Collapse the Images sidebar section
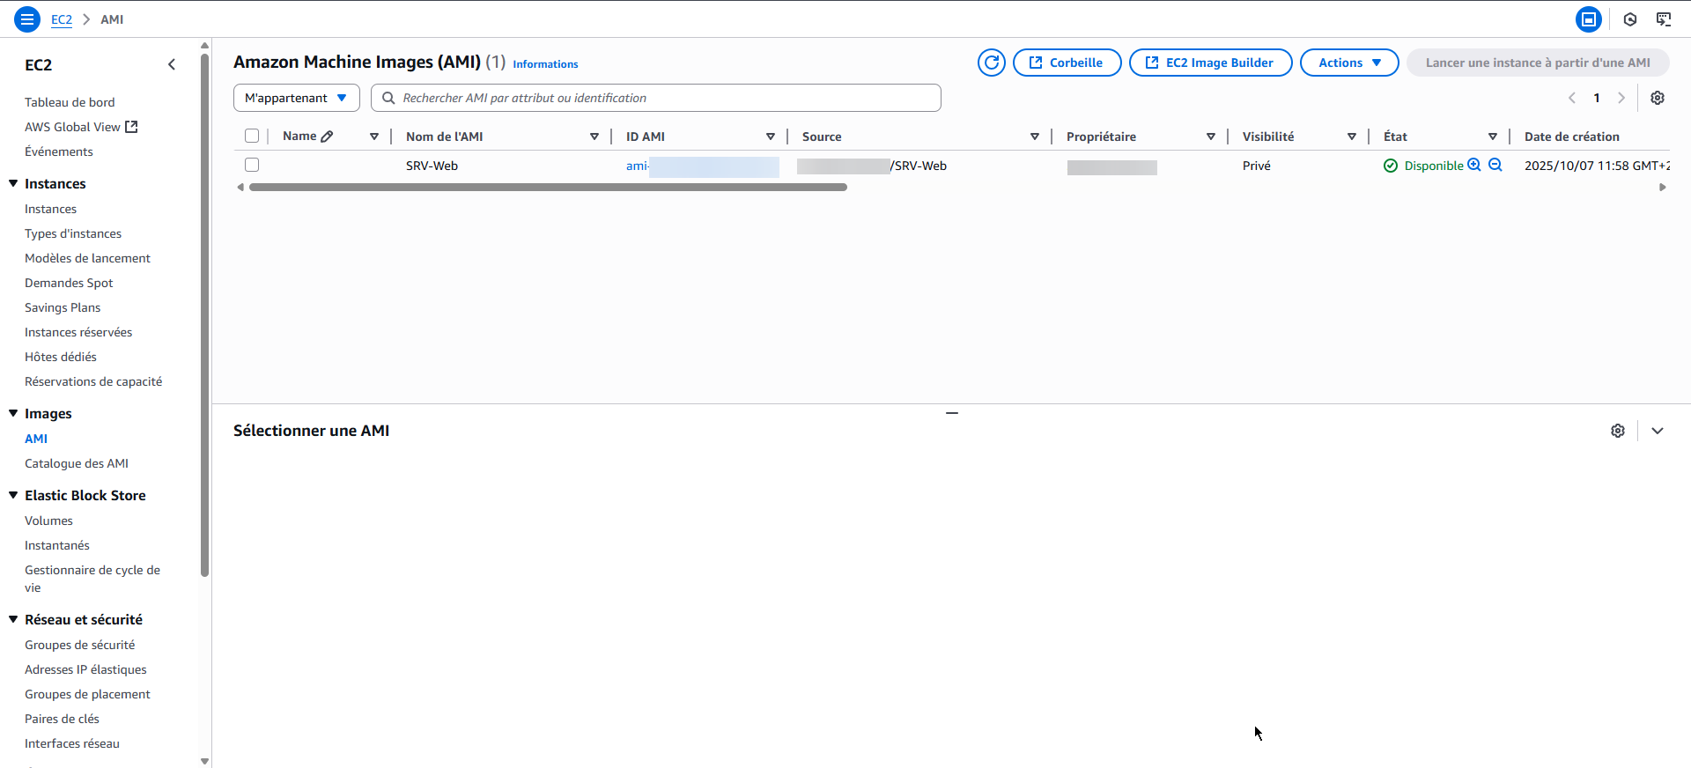 click(13, 413)
